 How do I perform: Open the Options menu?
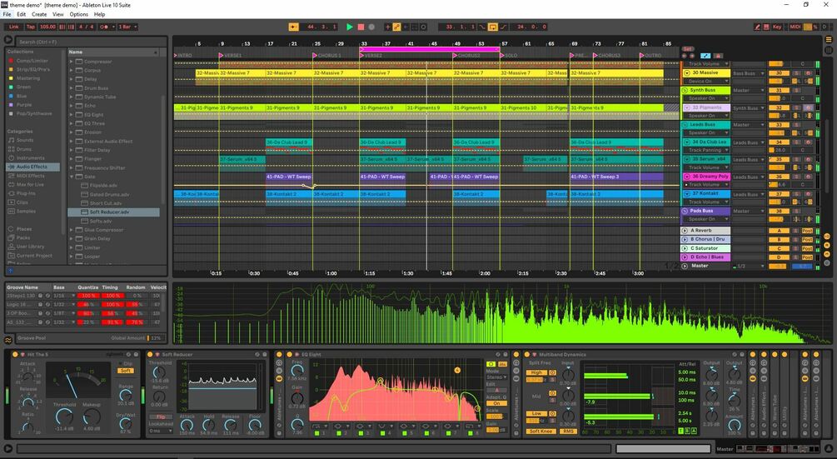(x=78, y=14)
